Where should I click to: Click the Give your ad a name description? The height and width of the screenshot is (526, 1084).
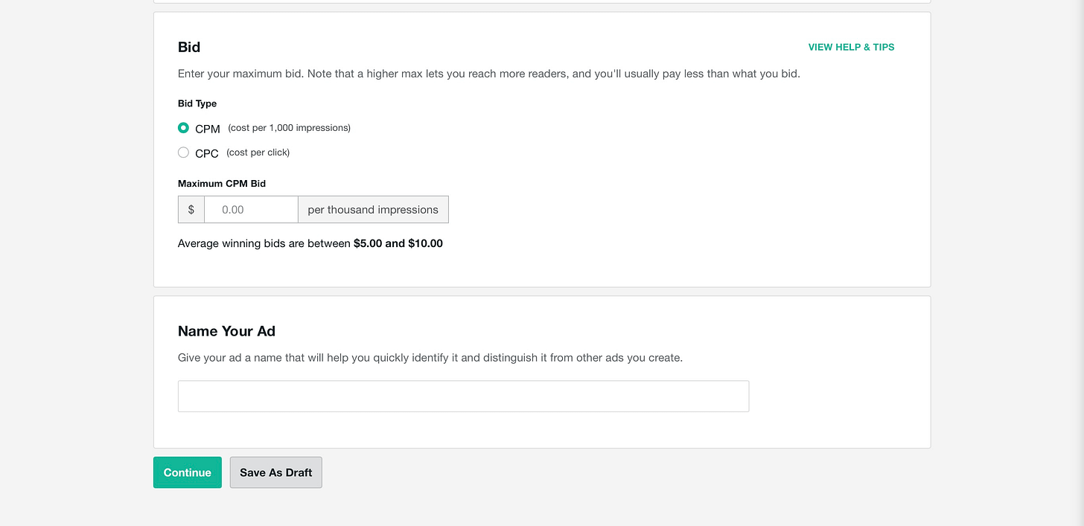430,358
